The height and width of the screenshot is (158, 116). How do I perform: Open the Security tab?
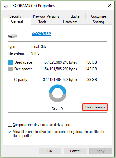pyautogui.click(x=15, y=16)
